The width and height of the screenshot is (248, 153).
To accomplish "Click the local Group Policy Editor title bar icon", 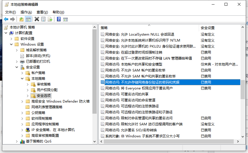I will 7,4.
